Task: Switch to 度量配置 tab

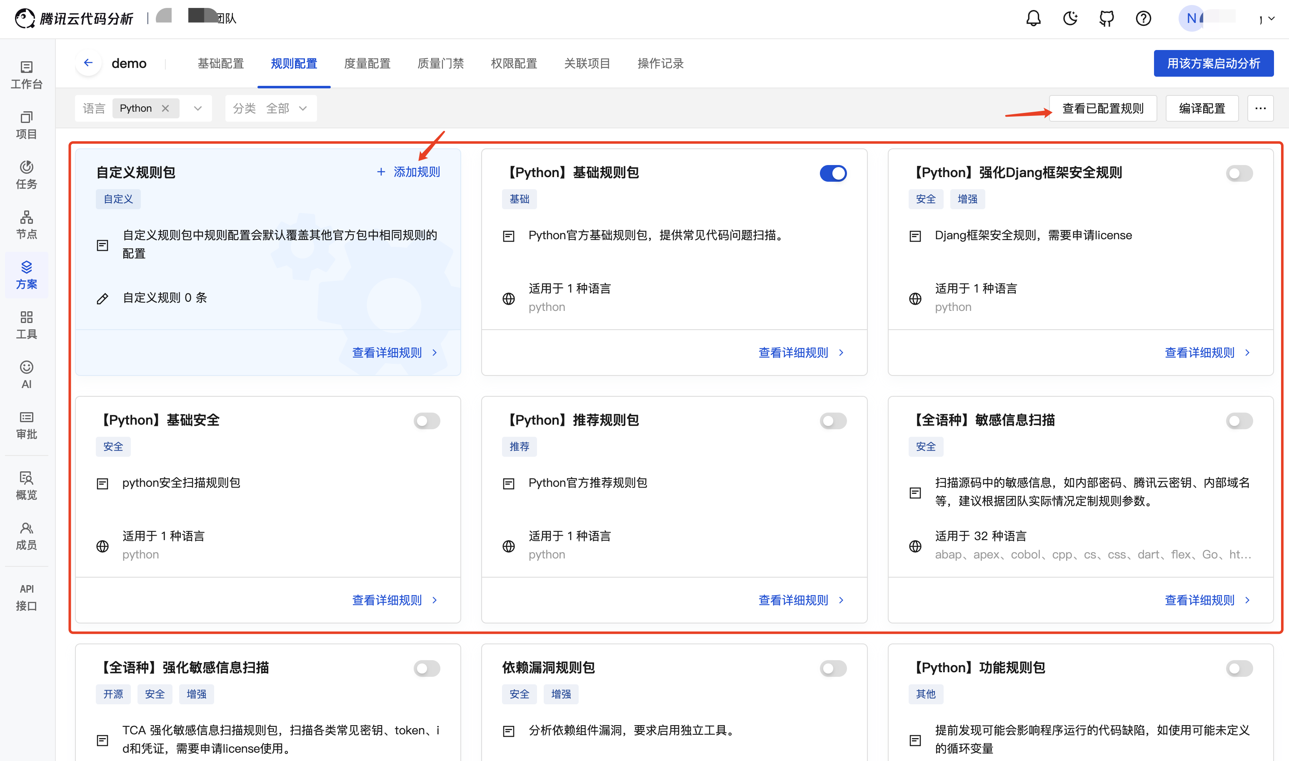Action: [x=367, y=64]
